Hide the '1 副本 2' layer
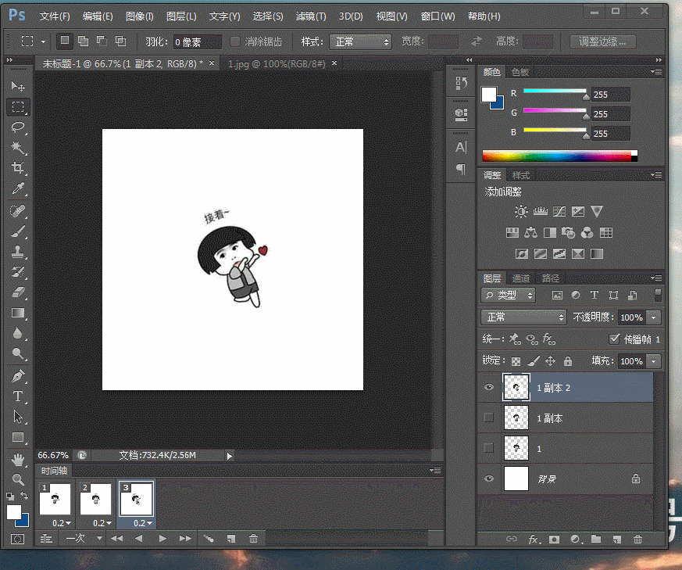682x570 pixels. (489, 387)
